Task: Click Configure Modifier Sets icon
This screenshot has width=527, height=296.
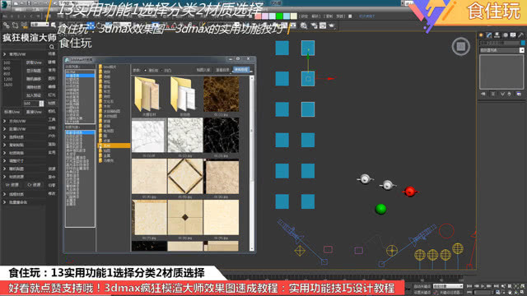Action: pyautogui.click(x=519, y=94)
